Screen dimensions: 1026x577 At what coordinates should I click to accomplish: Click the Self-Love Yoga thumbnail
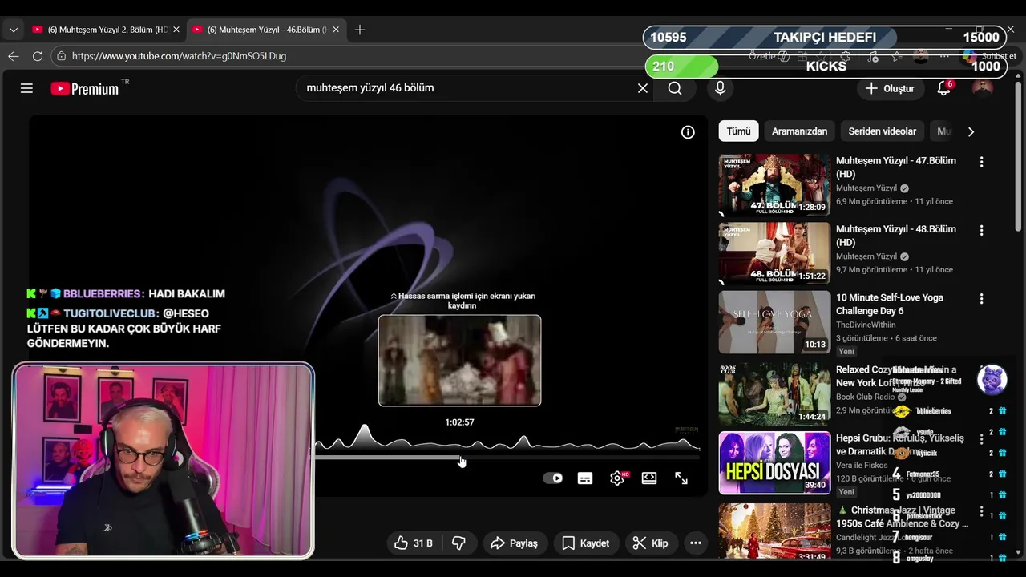(774, 321)
